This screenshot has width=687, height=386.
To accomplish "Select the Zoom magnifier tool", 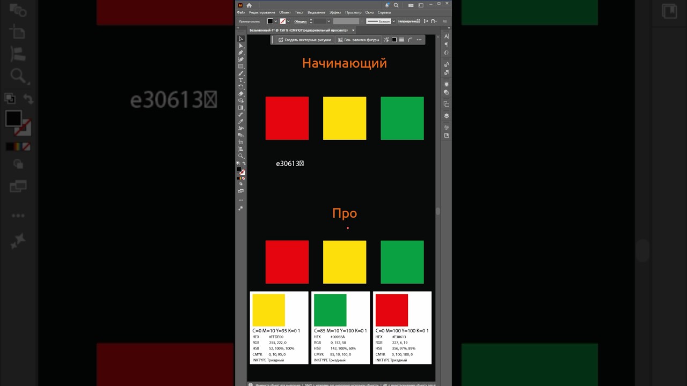I will point(240,155).
